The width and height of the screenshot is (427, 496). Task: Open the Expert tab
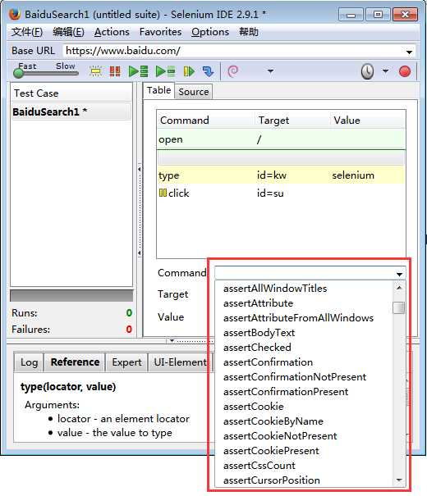coord(126,362)
